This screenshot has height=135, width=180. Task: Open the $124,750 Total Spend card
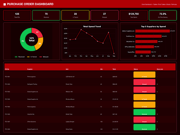coord(134,15)
